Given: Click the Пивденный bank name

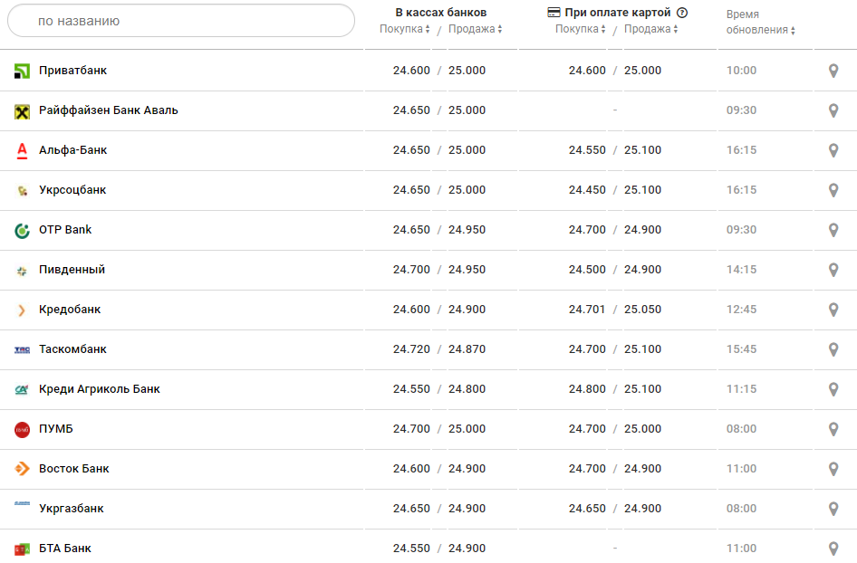Looking at the screenshot, I should click(72, 270).
